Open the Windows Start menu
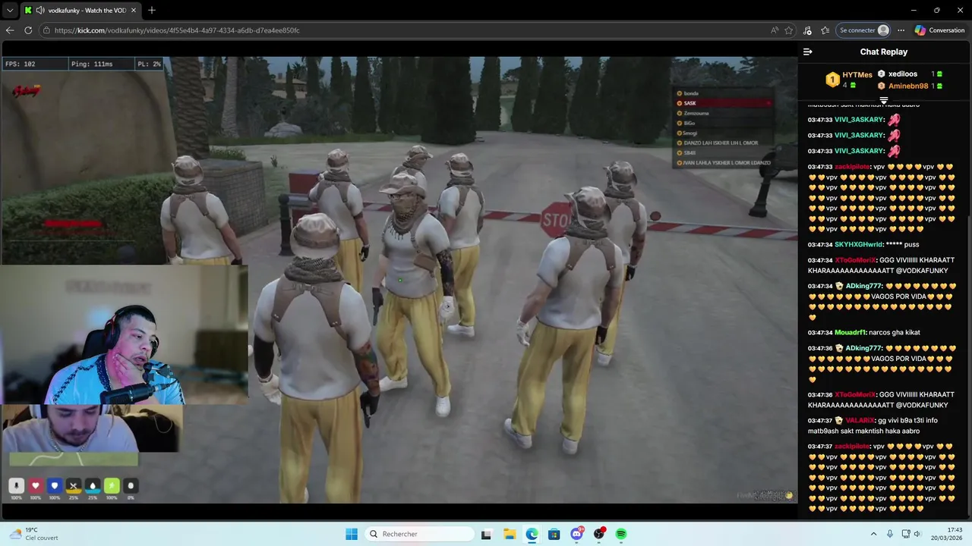The width and height of the screenshot is (972, 546). point(352,534)
